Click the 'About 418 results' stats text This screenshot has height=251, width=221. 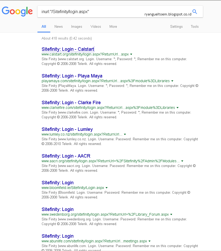[67, 38]
